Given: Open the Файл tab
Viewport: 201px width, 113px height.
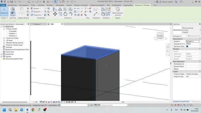Looking at the screenshot, I should [3, 5].
